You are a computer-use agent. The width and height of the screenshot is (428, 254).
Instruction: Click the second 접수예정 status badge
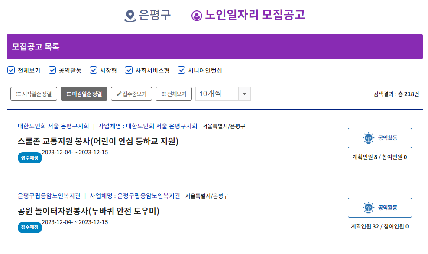[29, 228]
